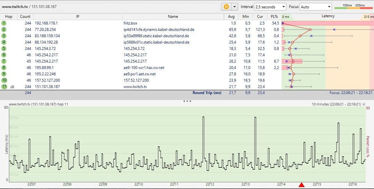Toggle the timeline graph icon on hop 11
Image resolution: width=374 pixels, height=189 pixels.
point(12,87)
